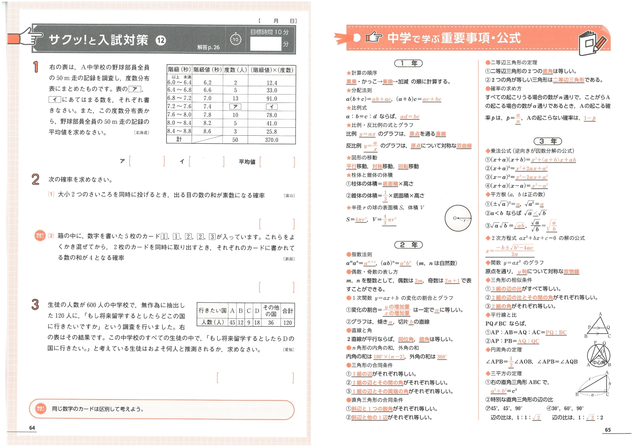Click the large question number 2
The width and height of the screenshot is (633, 447).
pos(36,179)
